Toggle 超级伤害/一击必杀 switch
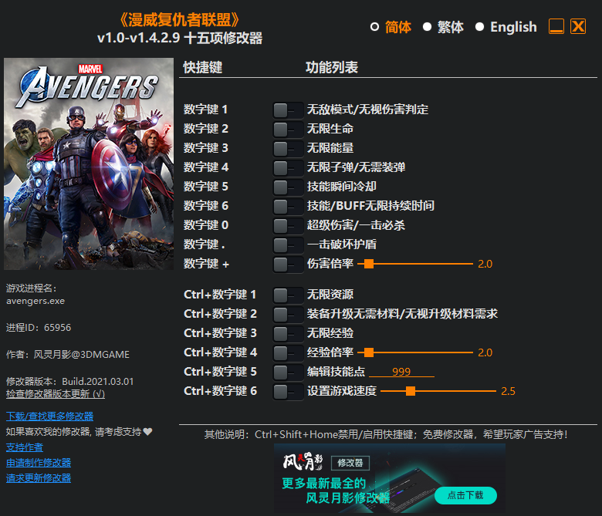 pos(288,225)
